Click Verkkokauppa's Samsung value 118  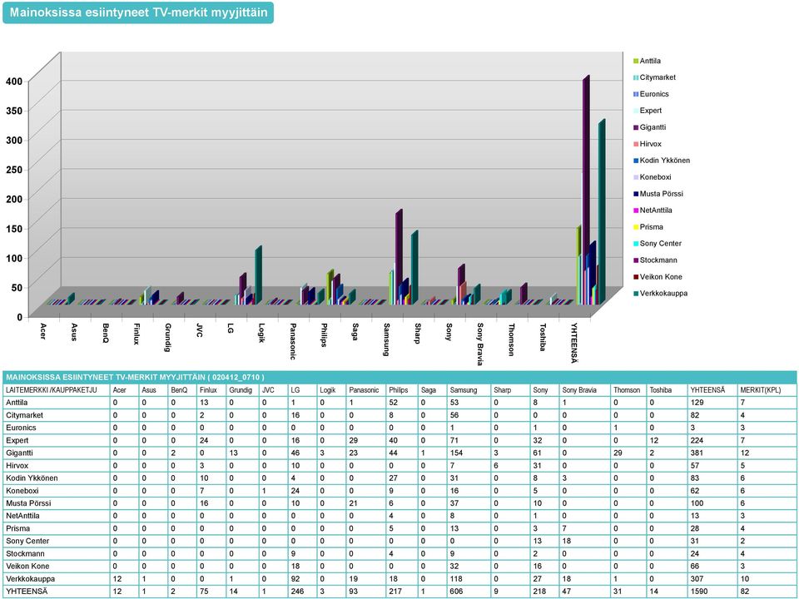(x=456, y=579)
